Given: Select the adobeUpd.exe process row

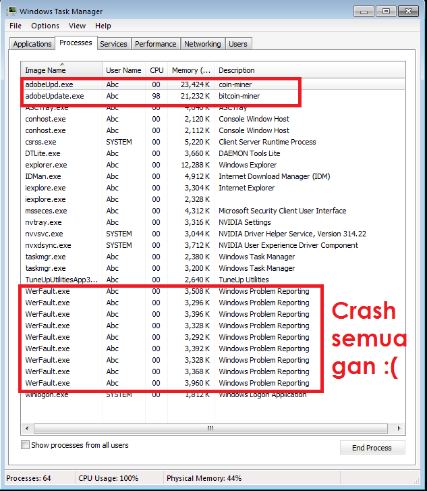Looking at the screenshot, I should [212, 84].
